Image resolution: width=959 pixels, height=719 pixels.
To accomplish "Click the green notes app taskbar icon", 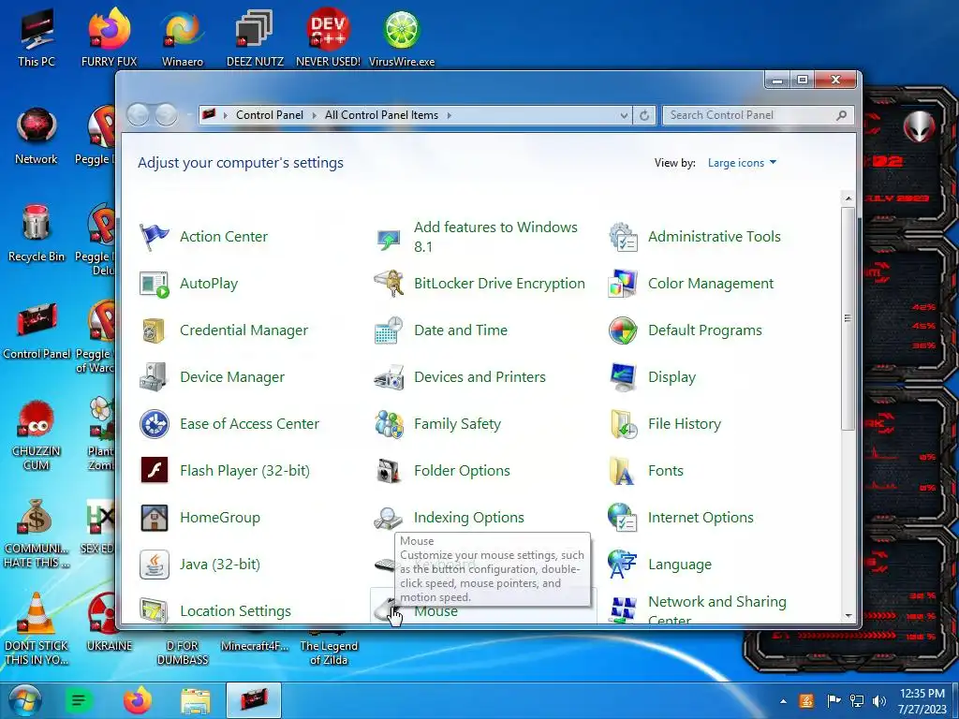I will pos(79,700).
